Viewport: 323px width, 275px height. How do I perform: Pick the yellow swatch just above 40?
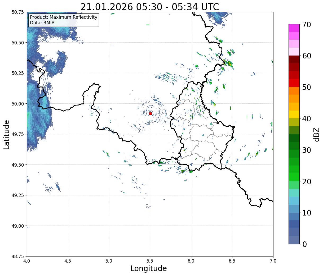[294, 114]
